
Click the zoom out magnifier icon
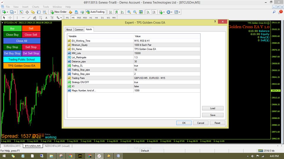[135, 12]
